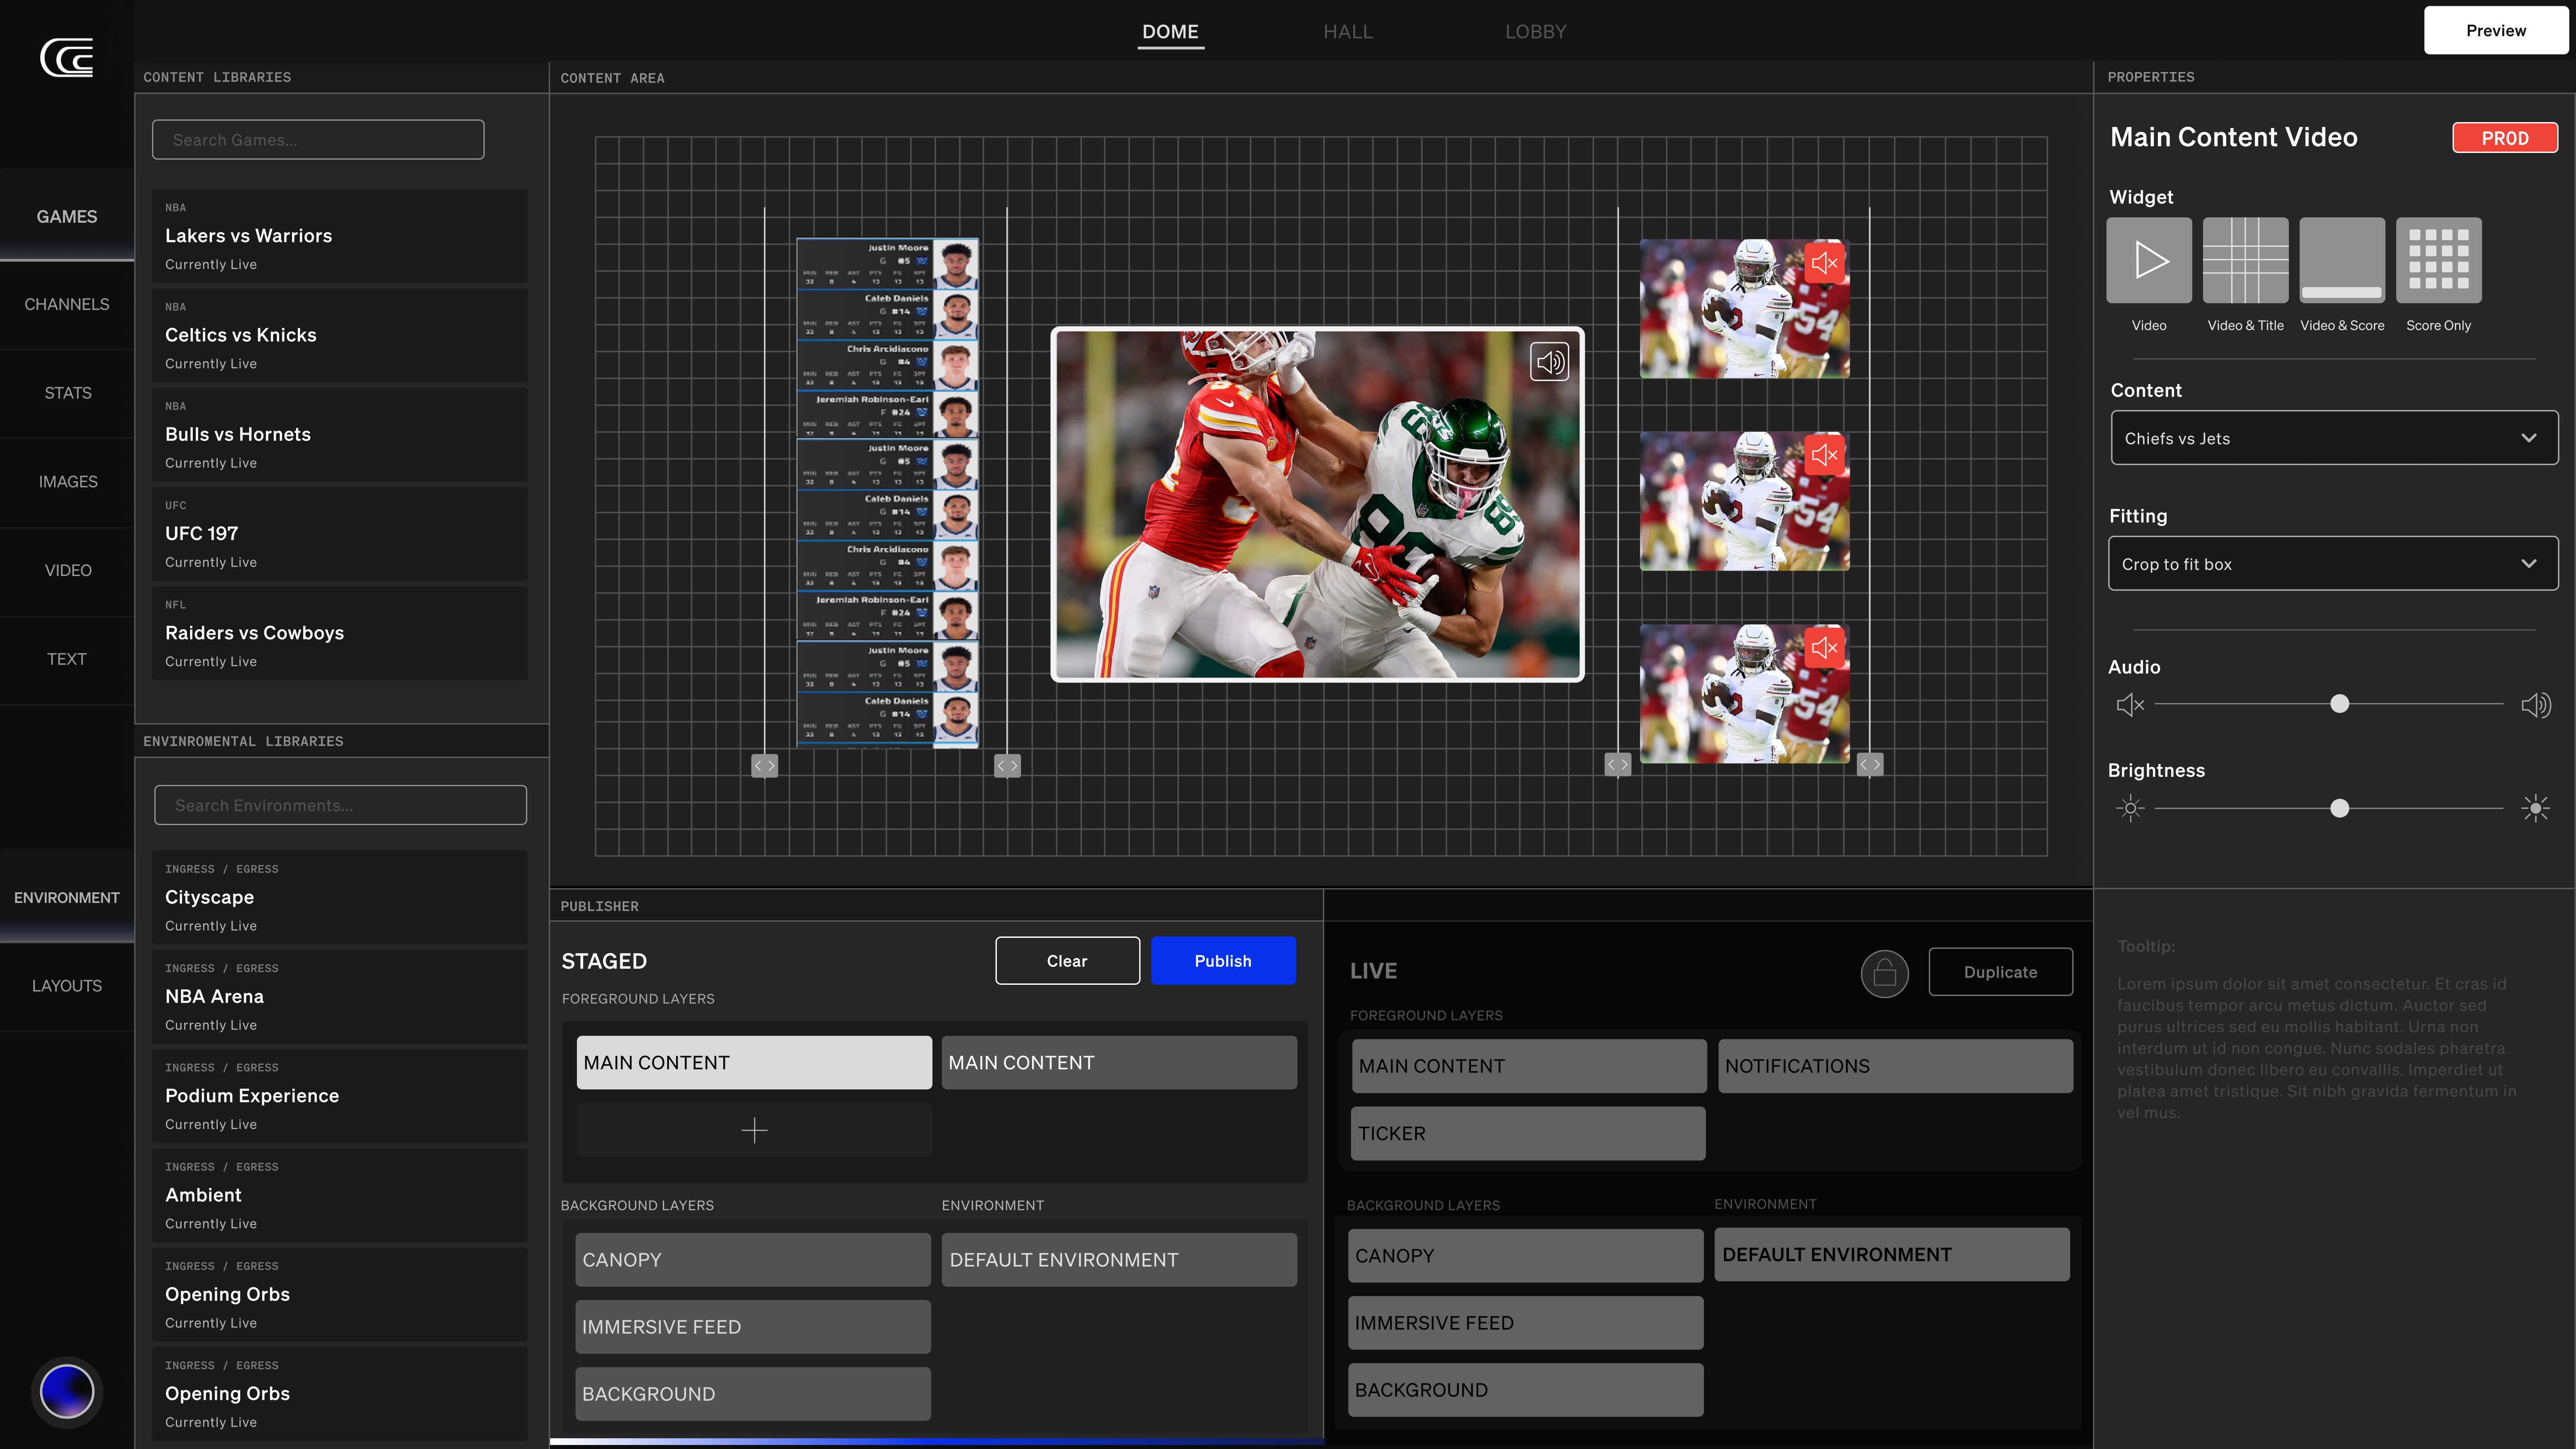Click the Audio volume slider handle

tap(2339, 704)
